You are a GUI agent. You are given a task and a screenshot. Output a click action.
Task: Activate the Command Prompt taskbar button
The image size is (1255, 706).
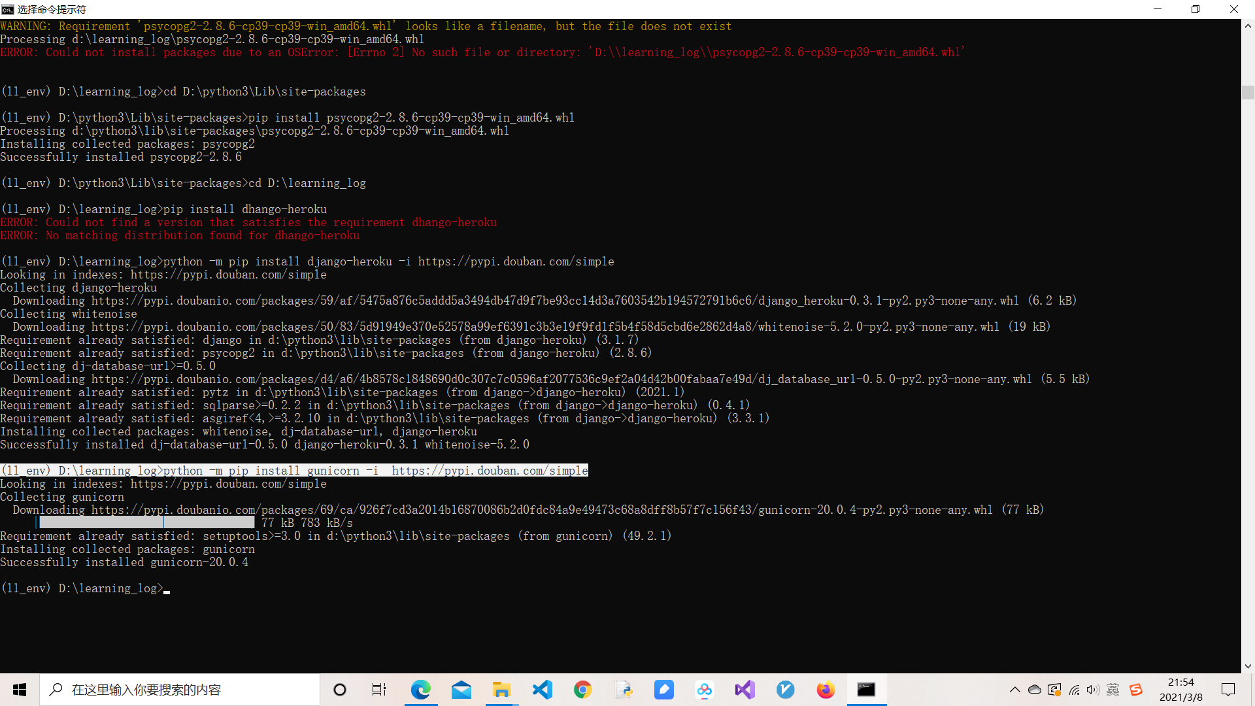[x=866, y=690]
